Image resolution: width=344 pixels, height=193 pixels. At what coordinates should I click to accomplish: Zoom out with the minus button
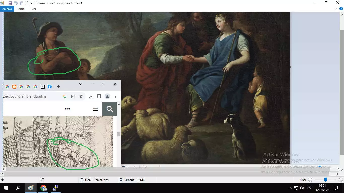(x=310, y=180)
